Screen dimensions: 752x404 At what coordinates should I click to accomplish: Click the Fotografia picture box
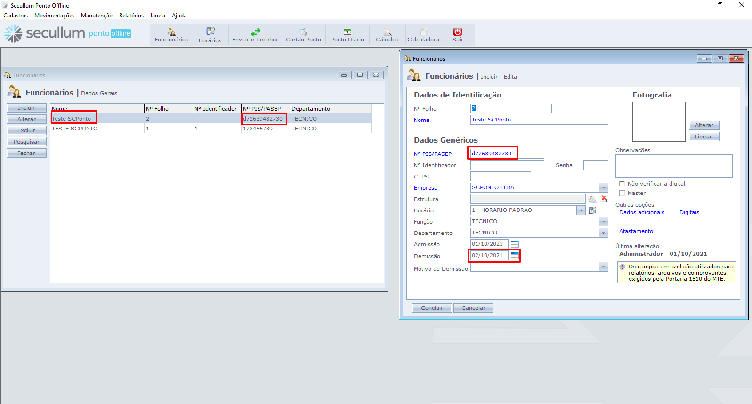point(659,121)
